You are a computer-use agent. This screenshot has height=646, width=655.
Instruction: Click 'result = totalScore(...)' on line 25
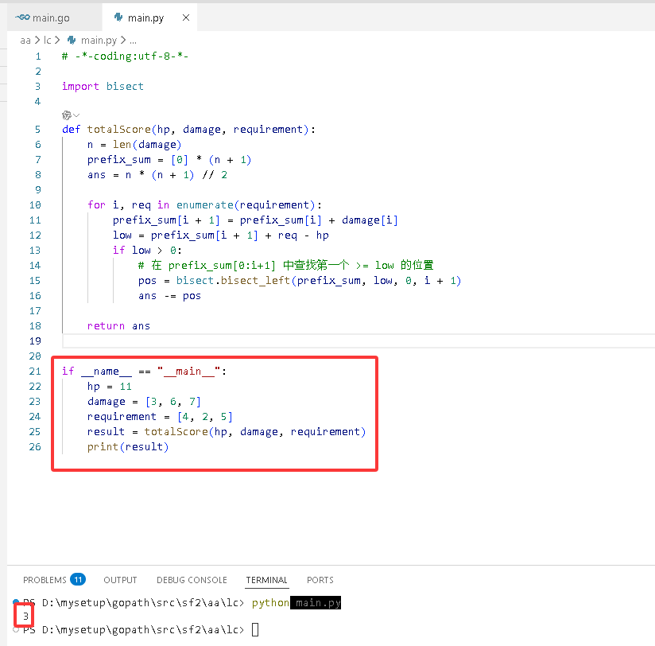click(227, 432)
